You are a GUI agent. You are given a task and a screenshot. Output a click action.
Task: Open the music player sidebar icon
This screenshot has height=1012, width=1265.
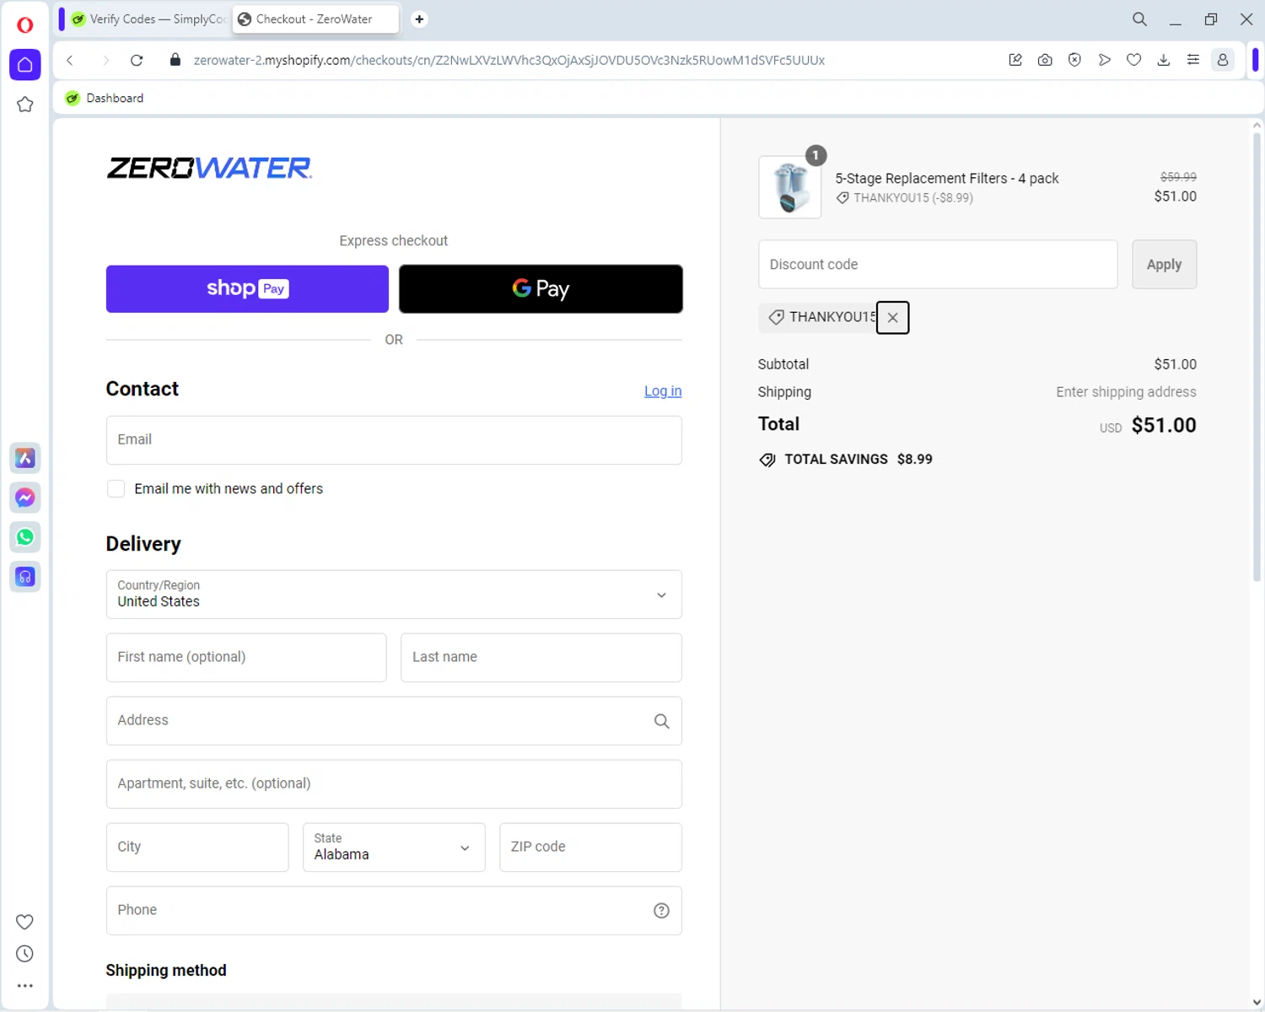[25, 577]
